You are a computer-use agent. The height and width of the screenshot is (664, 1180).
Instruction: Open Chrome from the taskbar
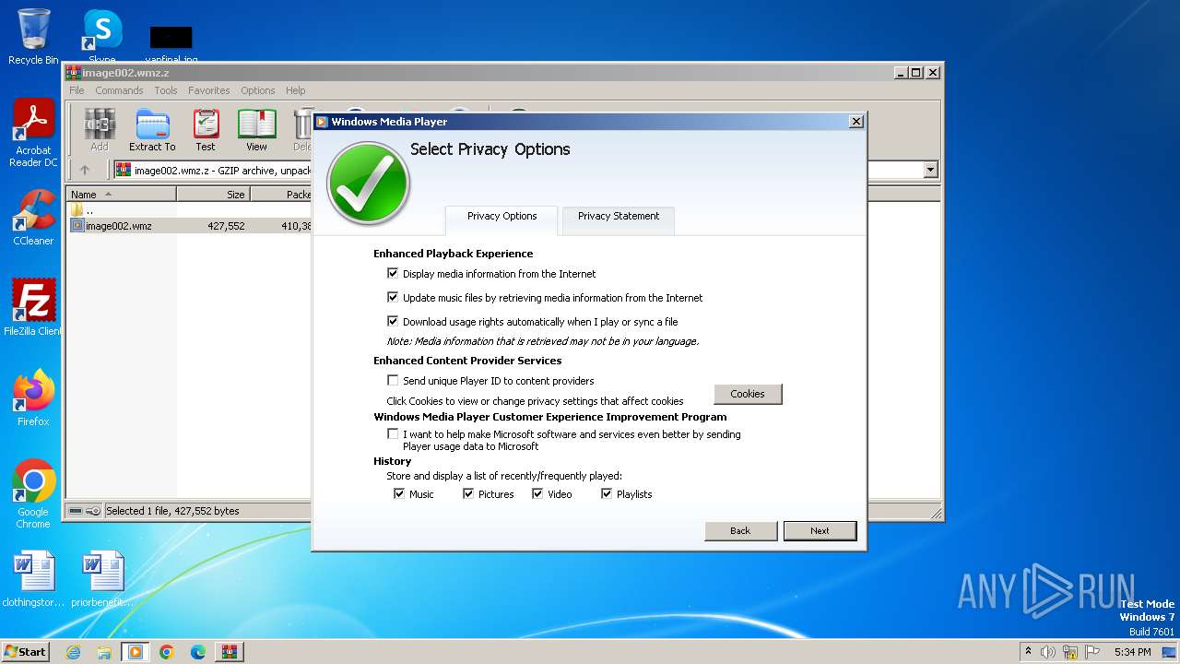tap(167, 652)
